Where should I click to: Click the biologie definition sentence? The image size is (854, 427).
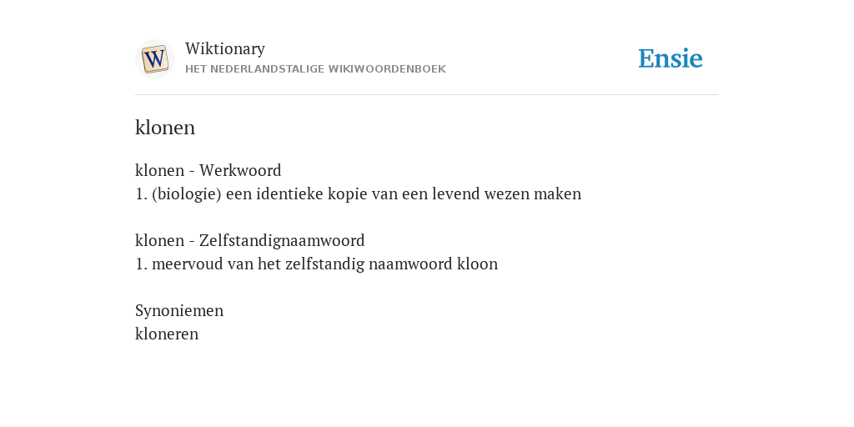pos(359,193)
